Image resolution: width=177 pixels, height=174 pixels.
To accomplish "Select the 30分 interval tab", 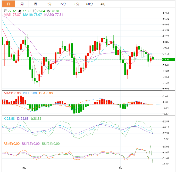I will coord(76,4).
